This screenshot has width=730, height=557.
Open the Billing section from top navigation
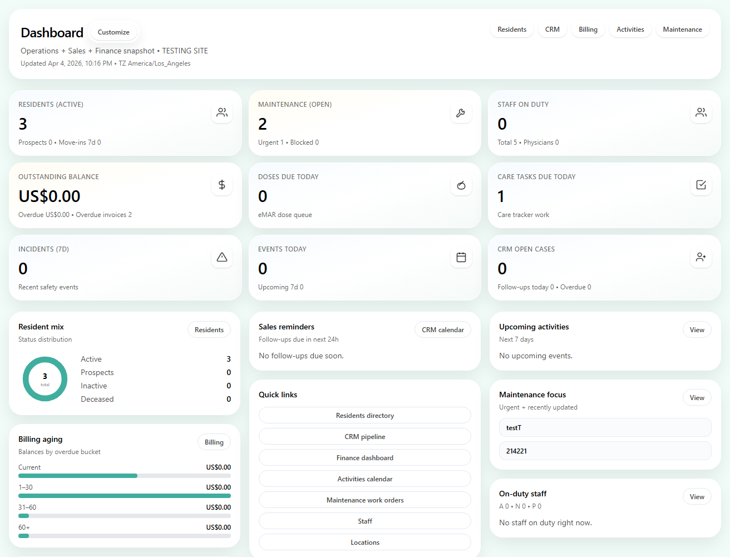click(588, 29)
